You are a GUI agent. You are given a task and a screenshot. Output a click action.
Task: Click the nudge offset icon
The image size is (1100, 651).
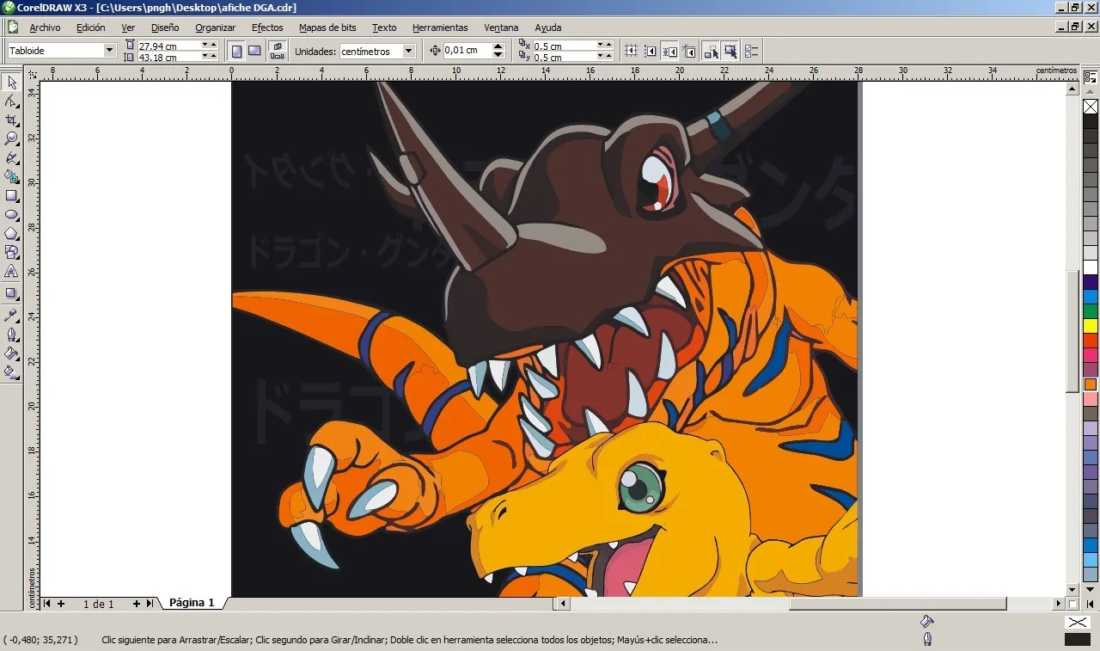click(435, 51)
